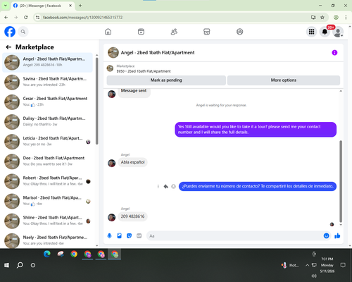Select Naely conversation
Image resolution: width=352 pixels, height=282 pixels.
(47, 240)
